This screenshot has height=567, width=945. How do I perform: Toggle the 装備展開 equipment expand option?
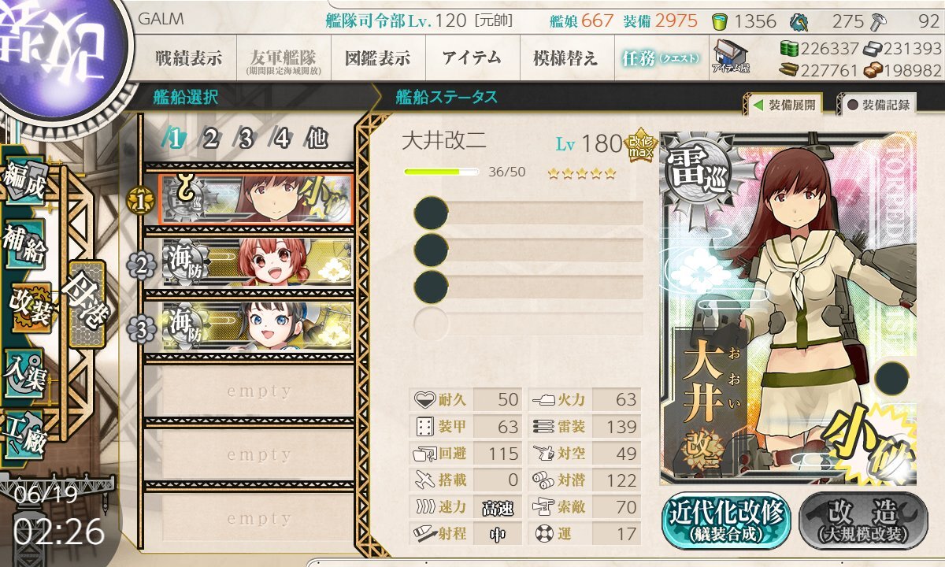tap(784, 104)
